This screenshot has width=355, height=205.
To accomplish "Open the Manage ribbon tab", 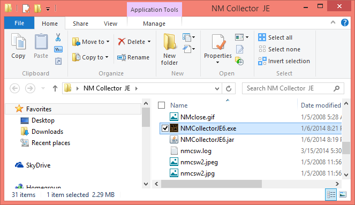I will (154, 24).
